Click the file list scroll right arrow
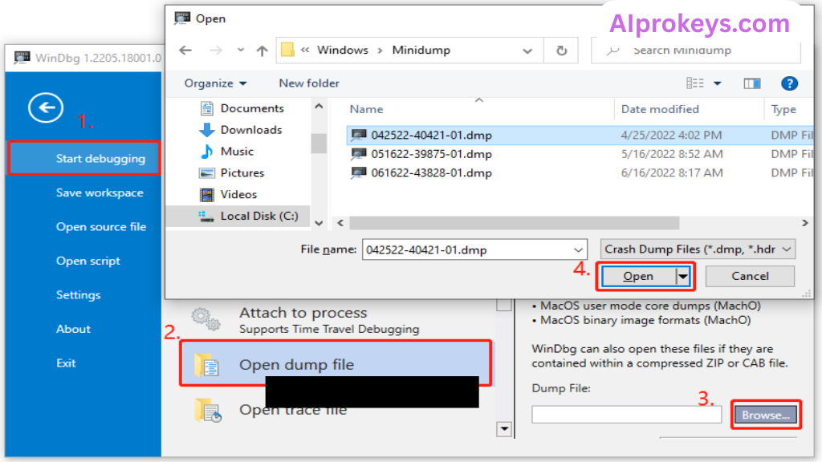822x462 pixels. point(804,223)
